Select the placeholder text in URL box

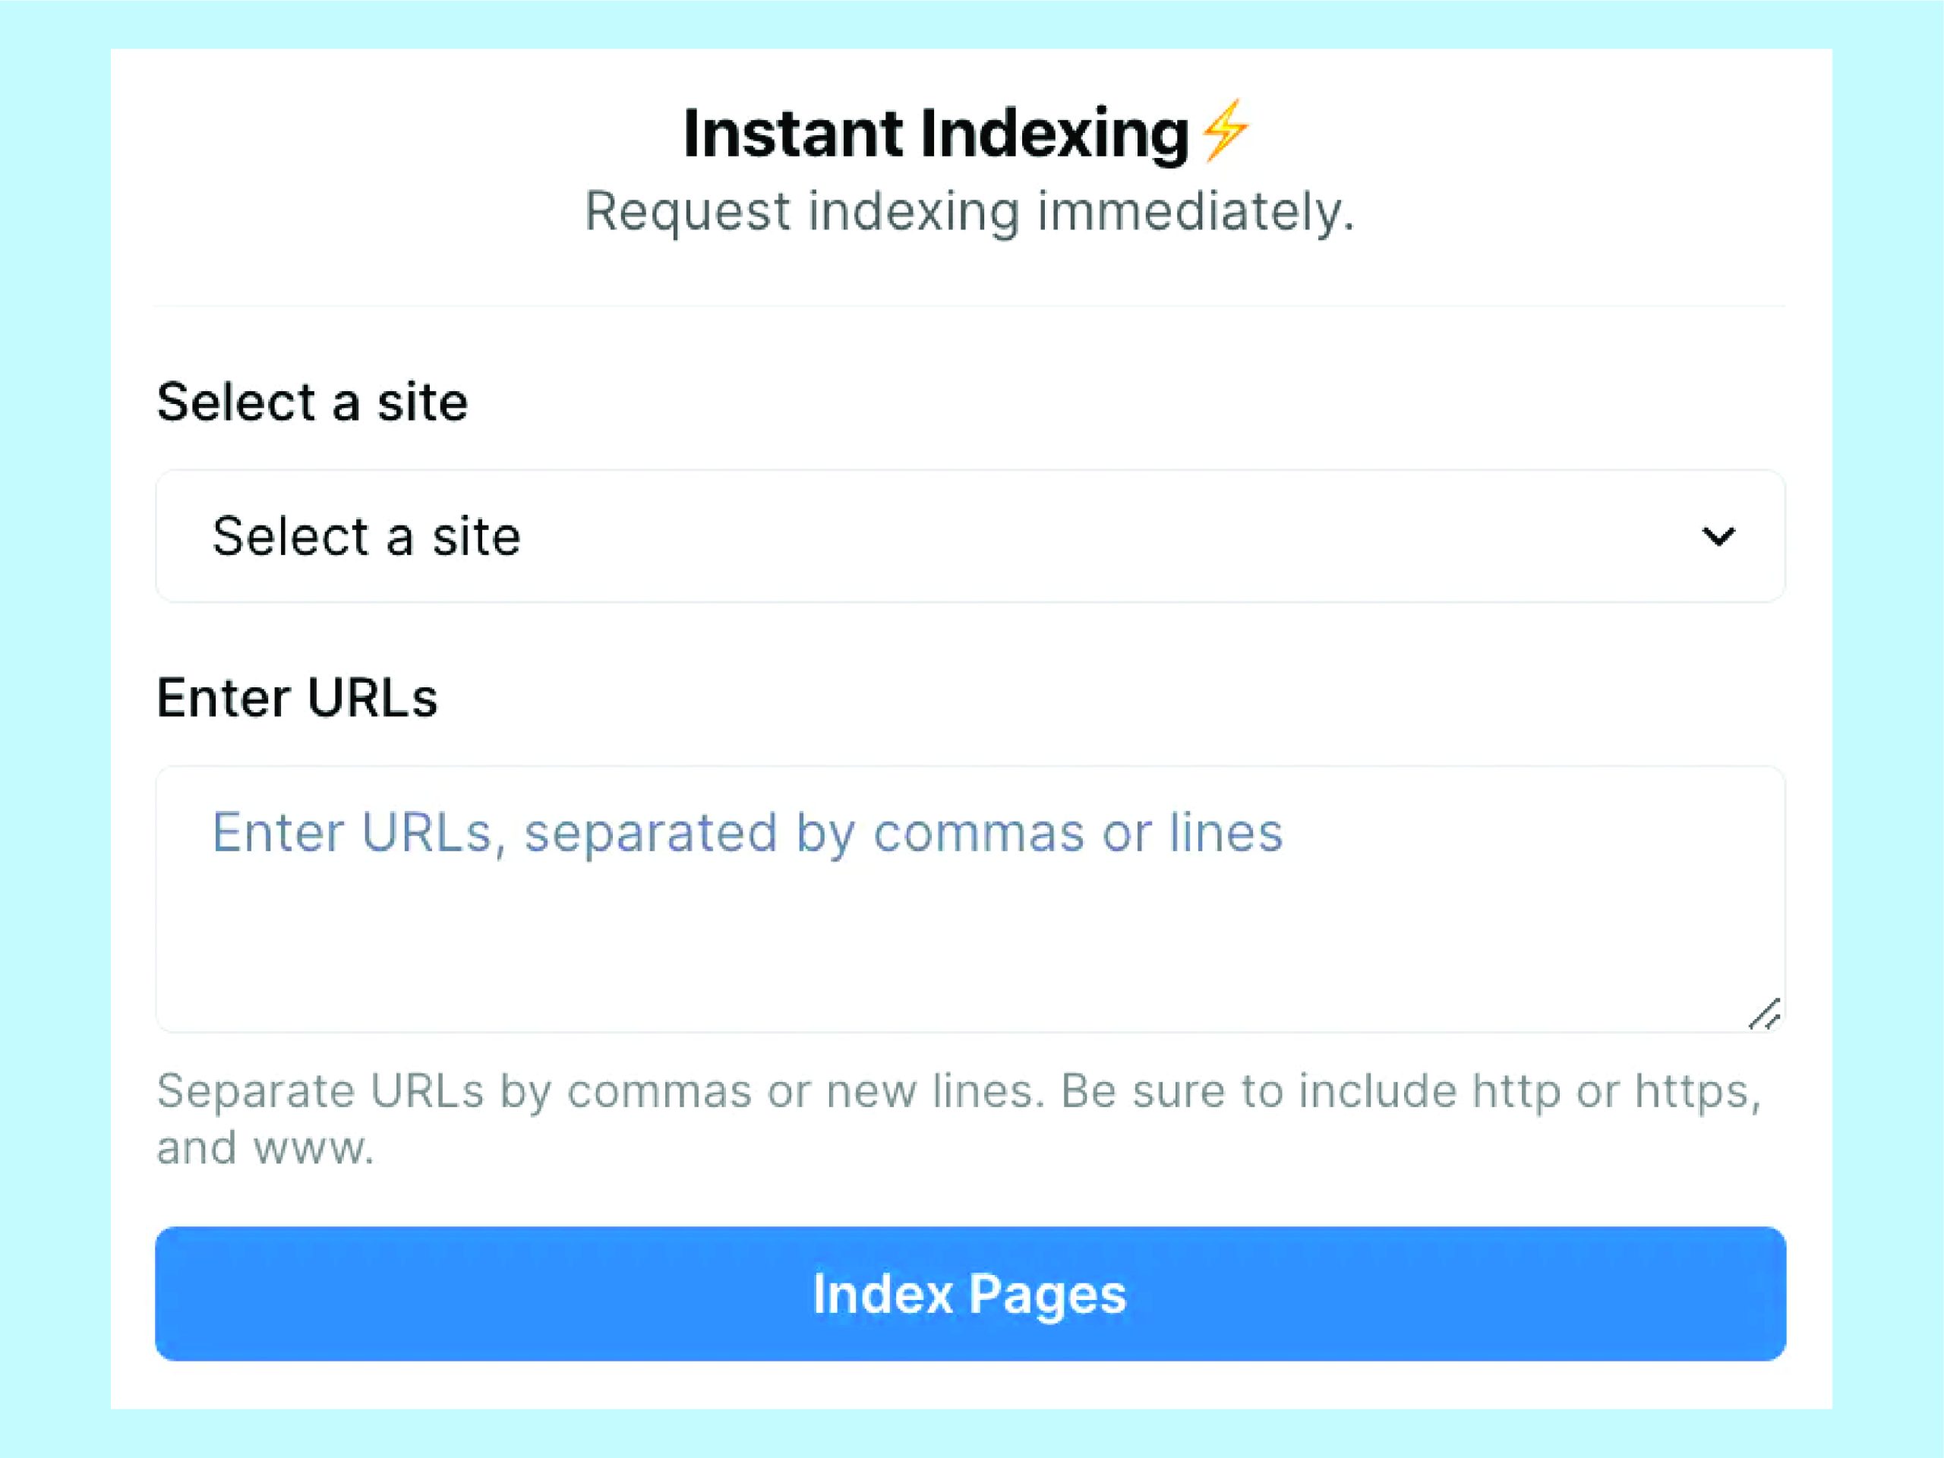click(x=747, y=831)
